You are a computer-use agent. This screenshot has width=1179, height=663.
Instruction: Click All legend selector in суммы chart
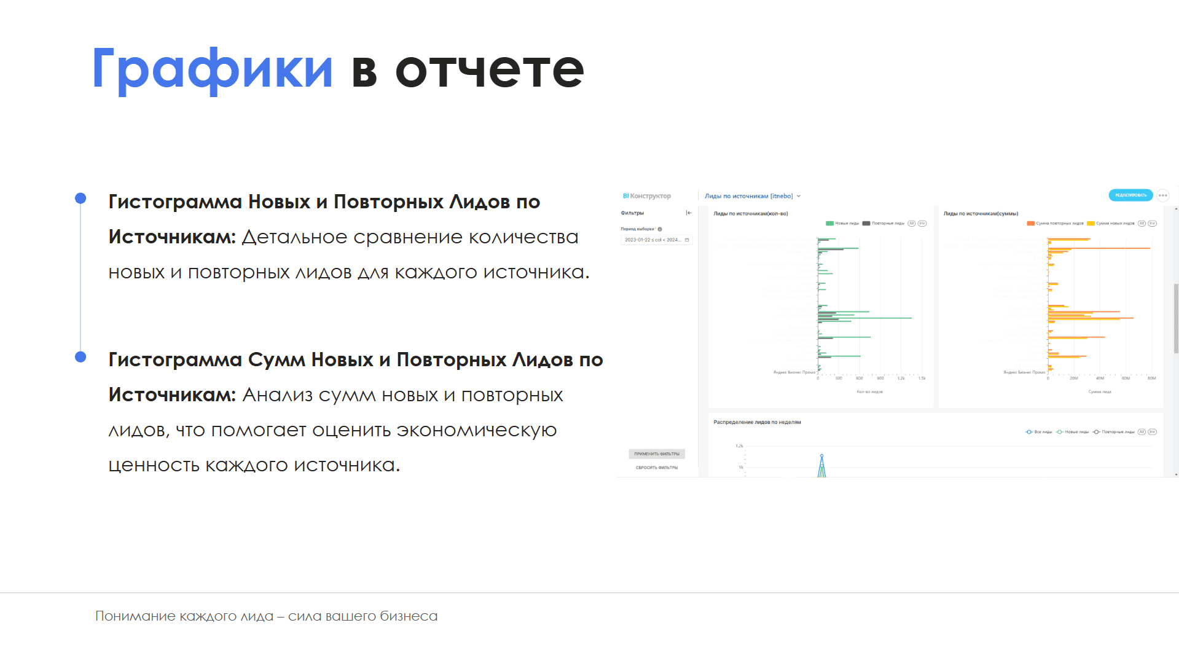pos(1142,224)
